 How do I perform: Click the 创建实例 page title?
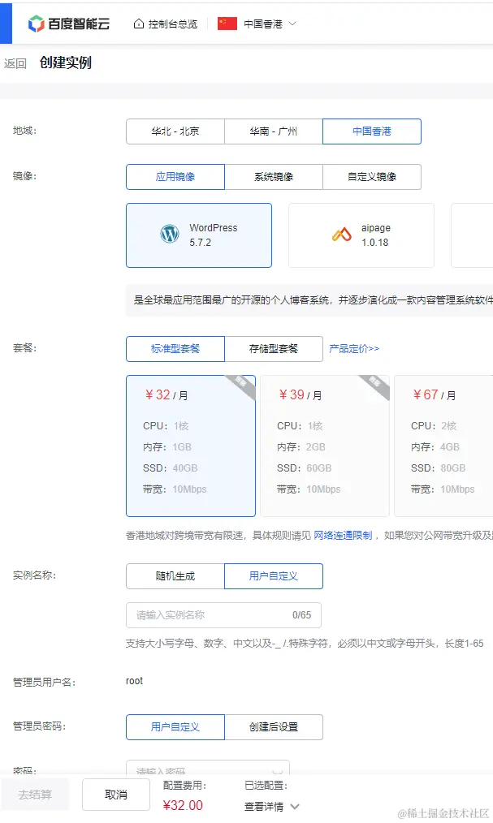point(66,63)
